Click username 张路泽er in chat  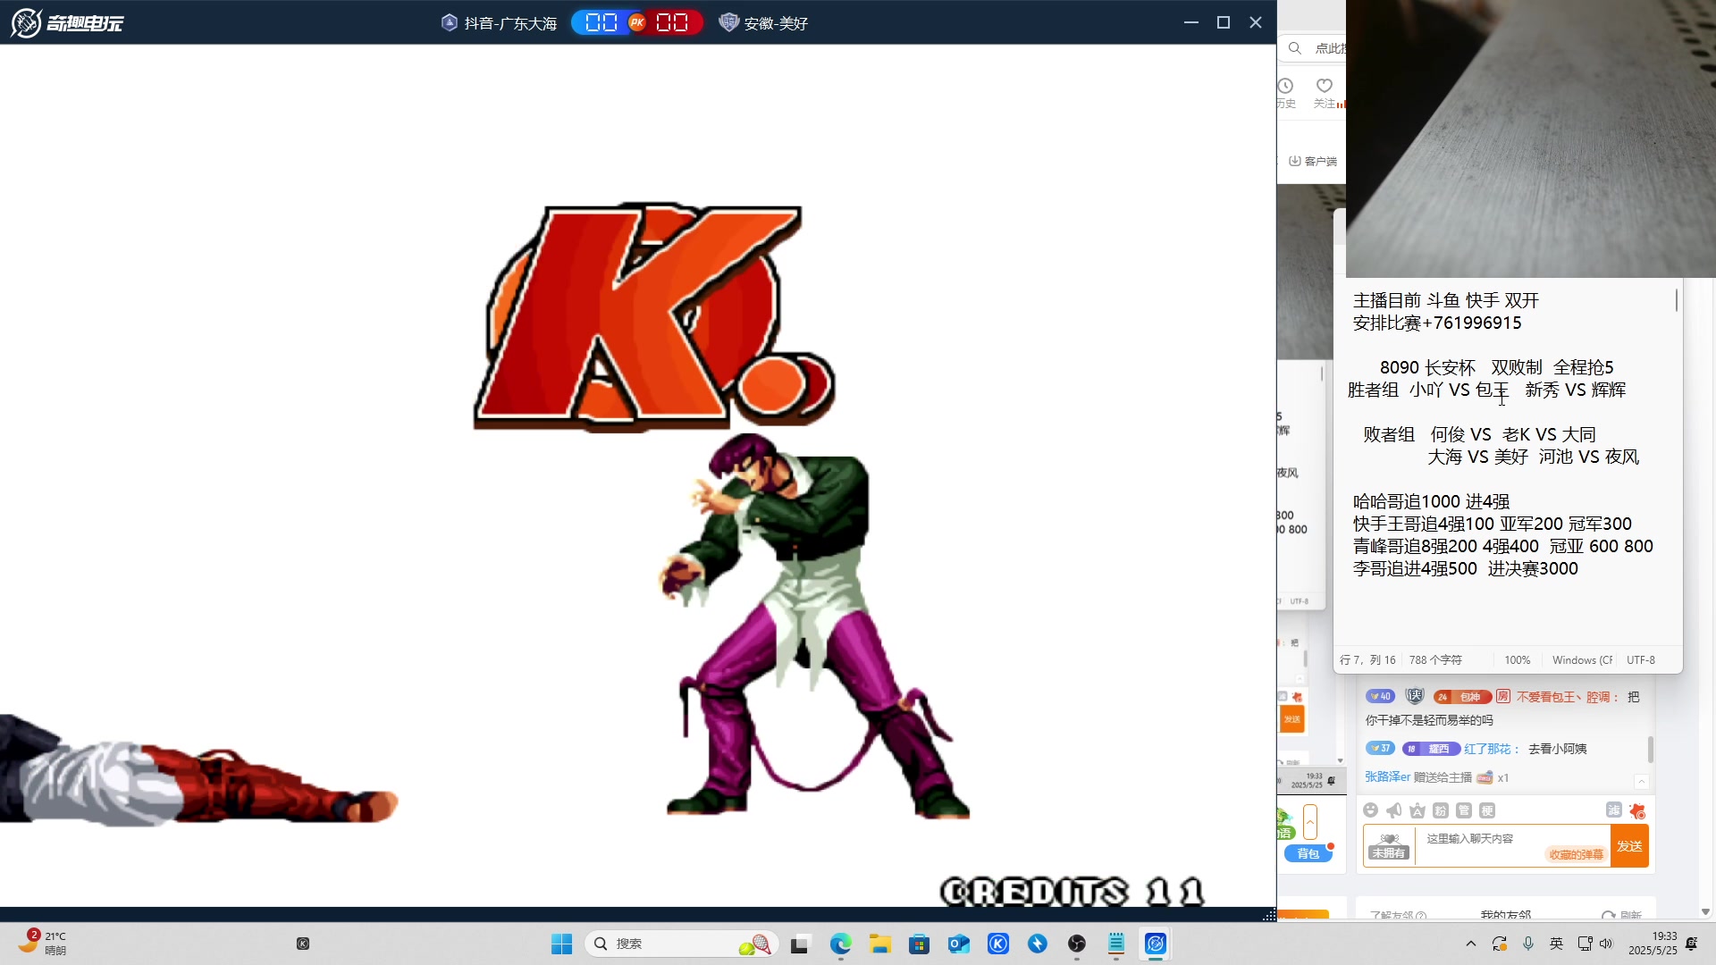(x=1387, y=777)
